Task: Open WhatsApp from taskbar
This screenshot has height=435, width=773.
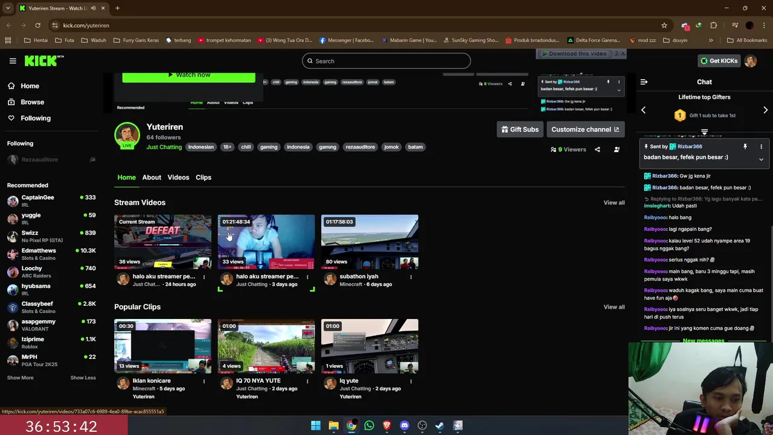Action: (x=369, y=425)
